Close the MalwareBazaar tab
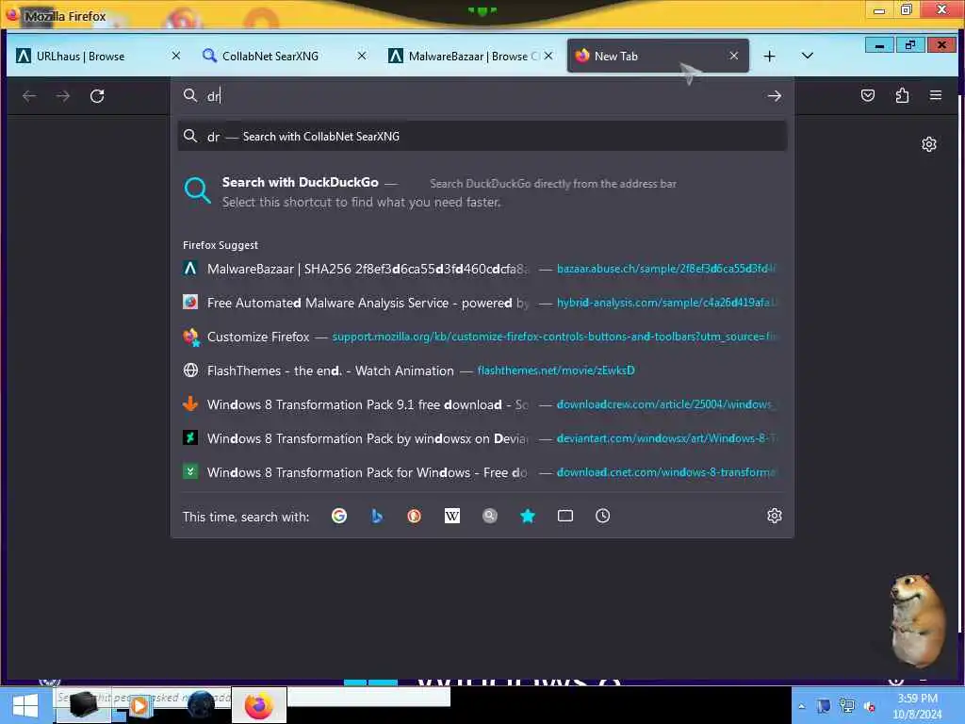 (x=548, y=56)
